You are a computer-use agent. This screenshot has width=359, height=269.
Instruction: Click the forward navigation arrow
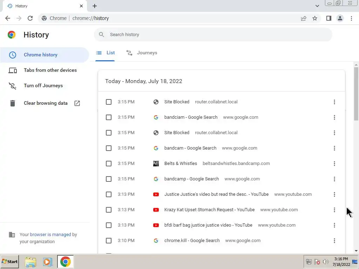[19, 18]
